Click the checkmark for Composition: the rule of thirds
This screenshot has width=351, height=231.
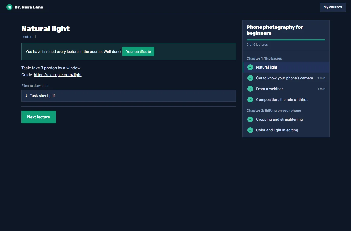[x=250, y=100]
